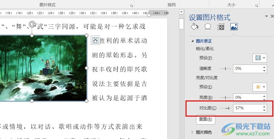Click the 重置(R) button
The height and width of the screenshot is (139, 274).
tap(205, 119)
